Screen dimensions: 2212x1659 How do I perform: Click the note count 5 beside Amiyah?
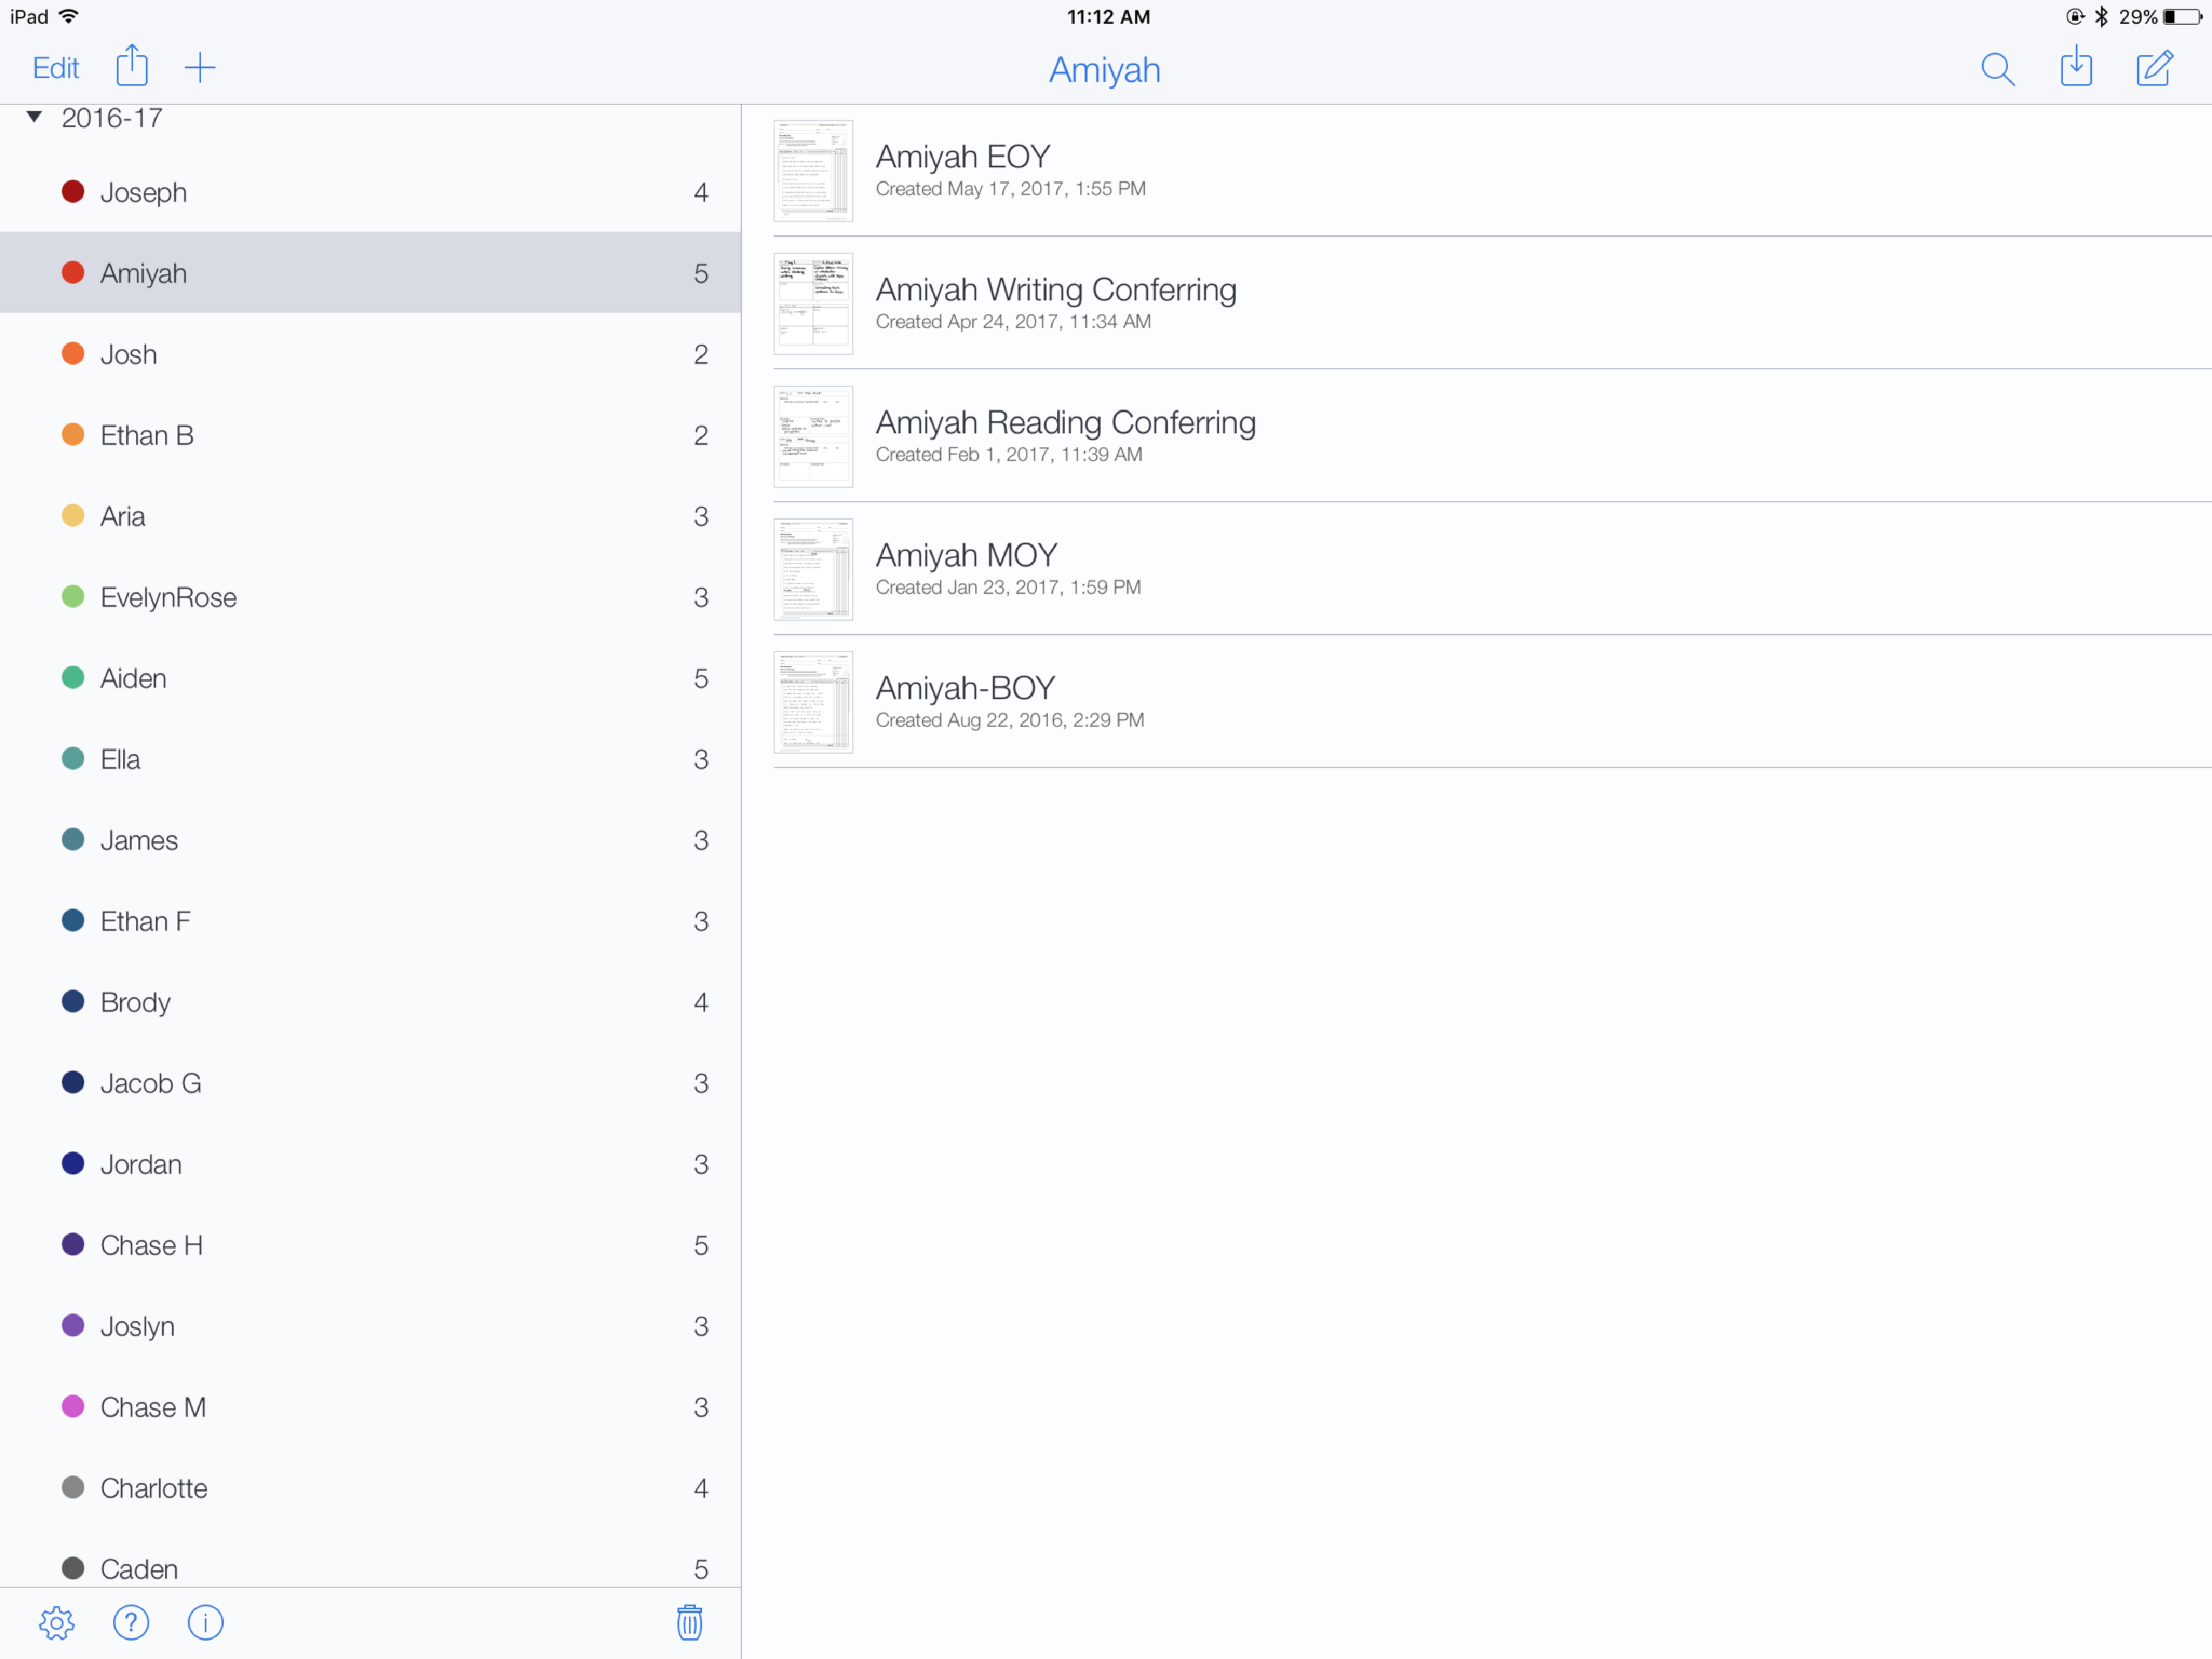701,273
